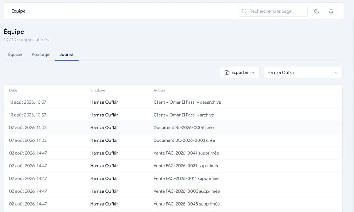Click Hamza Oufkir in the BL-2026-0006 row
This screenshot has width=354, height=212.
click(104, 127)
